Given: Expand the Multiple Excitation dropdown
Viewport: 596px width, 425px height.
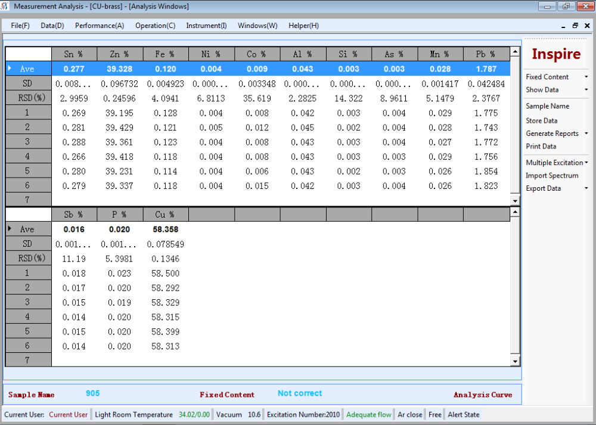Looking at the screenshot, I should [586, 163].
